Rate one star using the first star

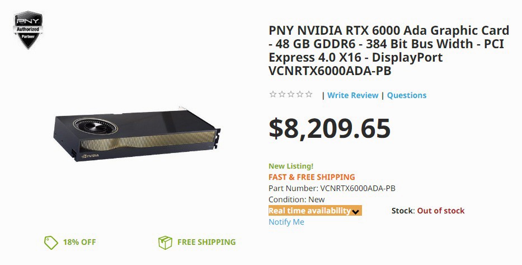273,95
